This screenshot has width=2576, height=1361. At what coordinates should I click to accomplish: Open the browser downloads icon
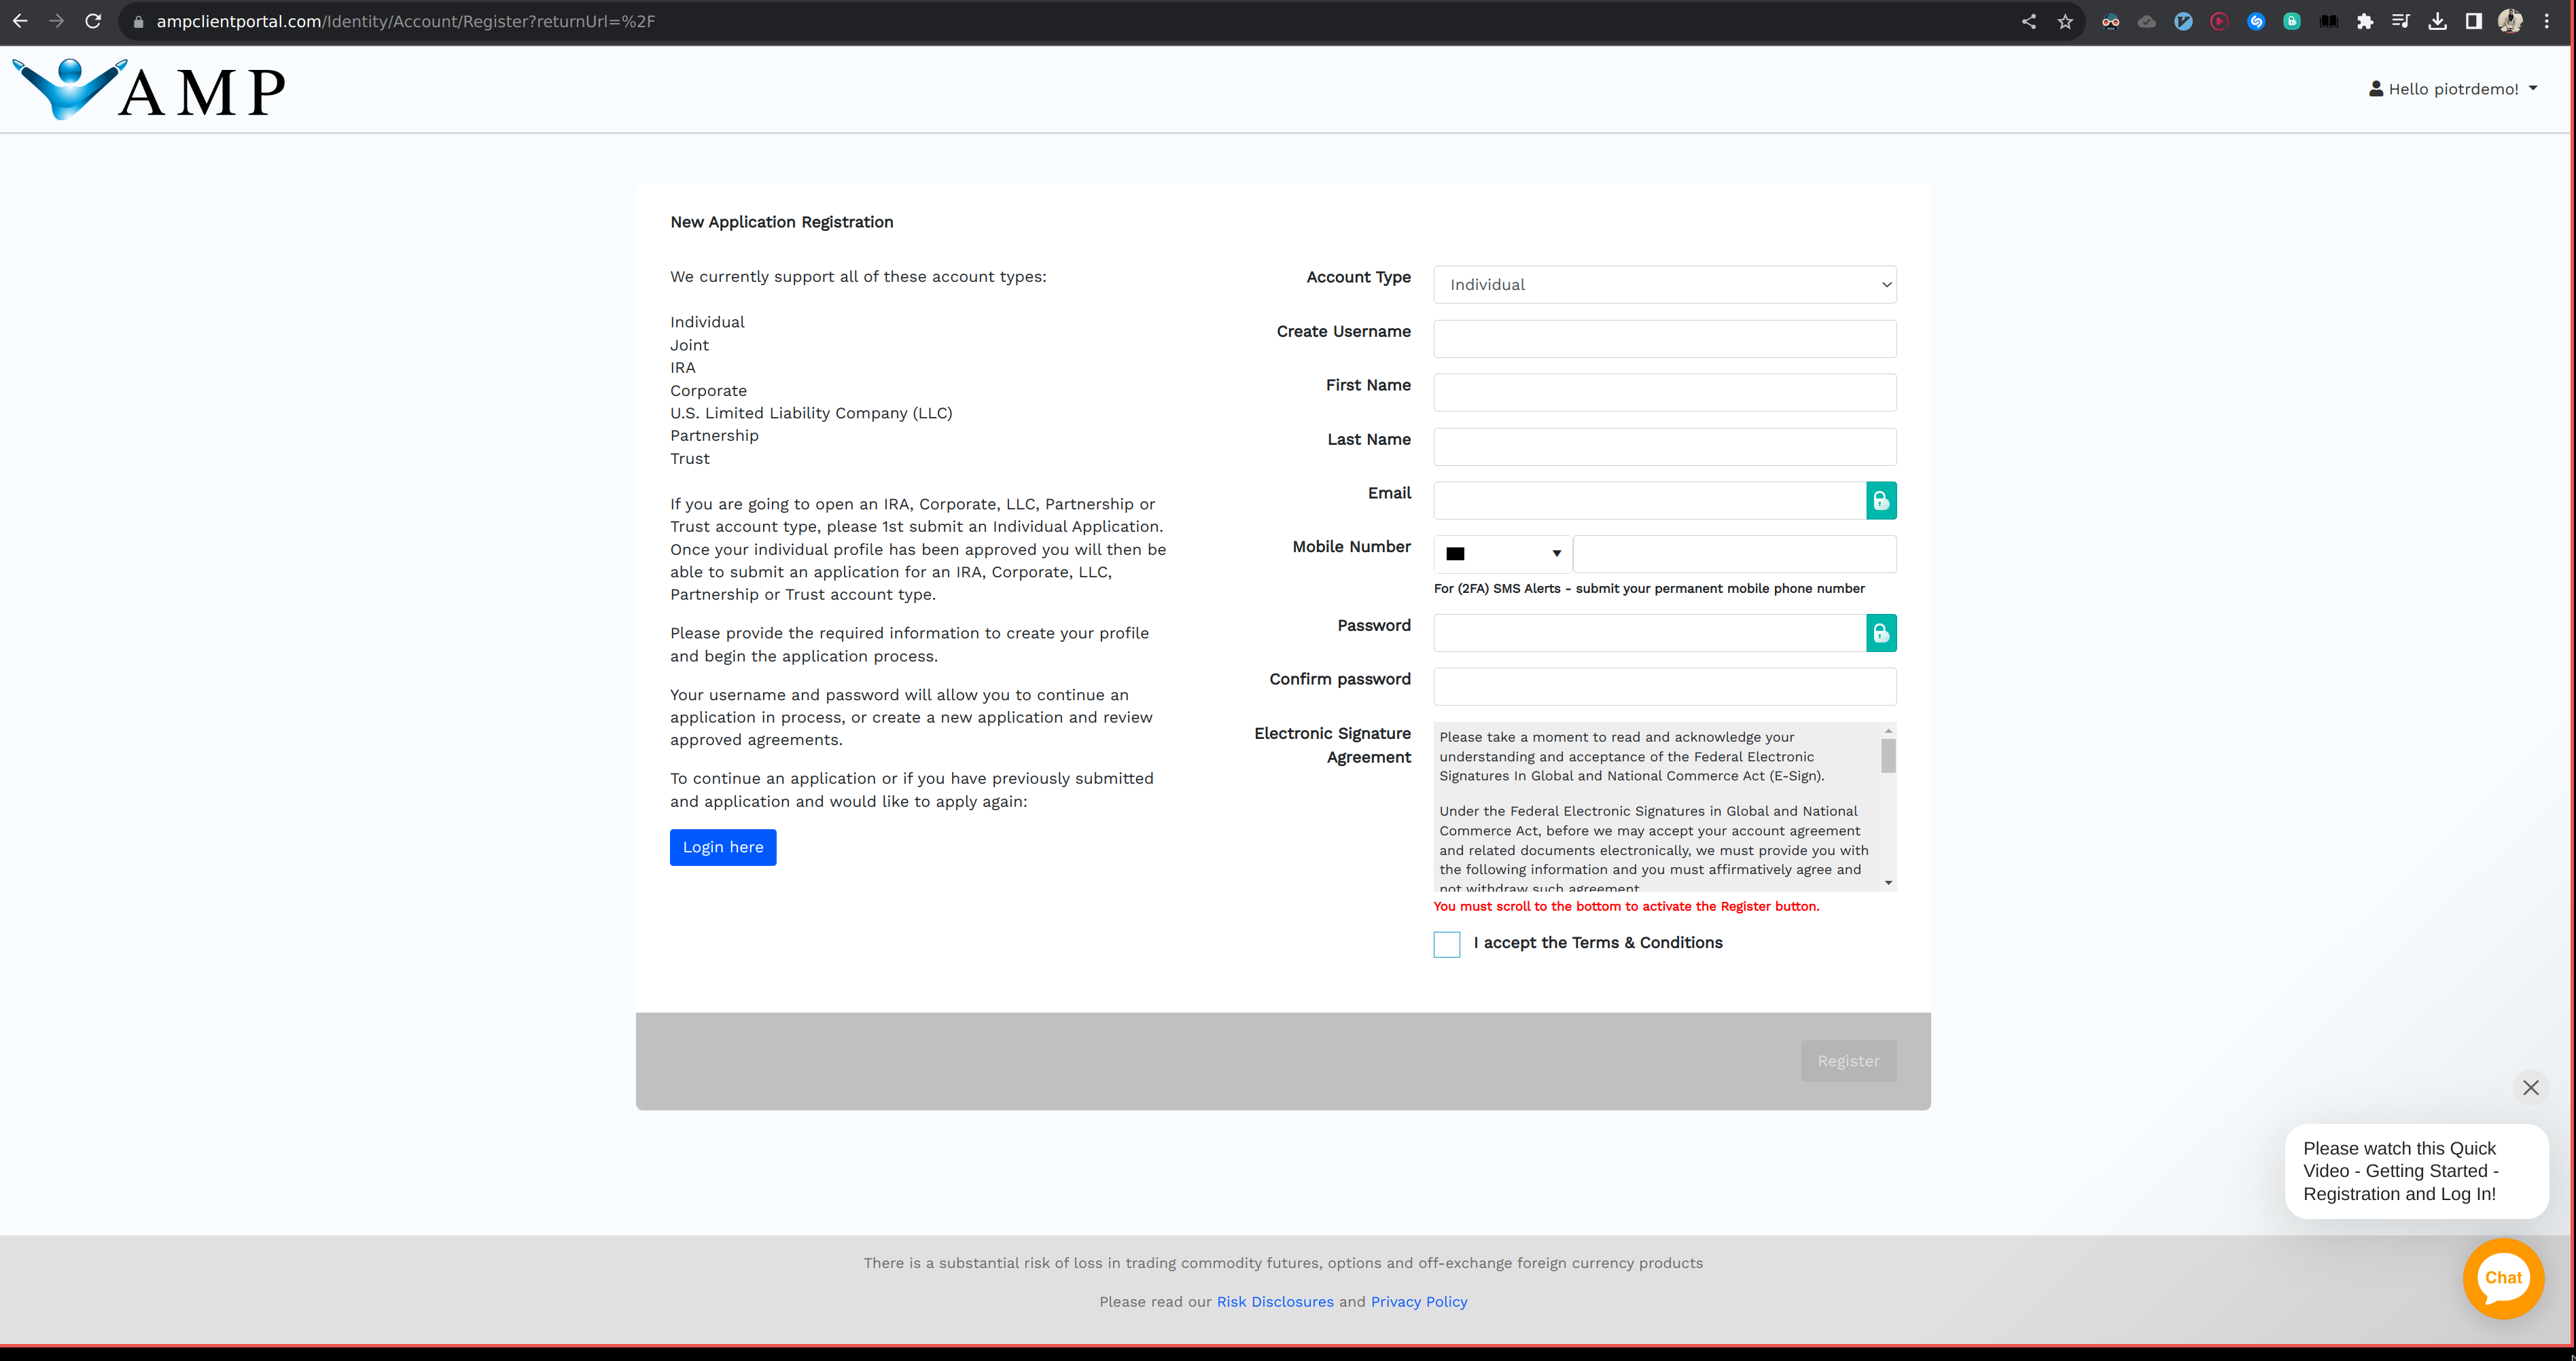(x=2437, y=22)
